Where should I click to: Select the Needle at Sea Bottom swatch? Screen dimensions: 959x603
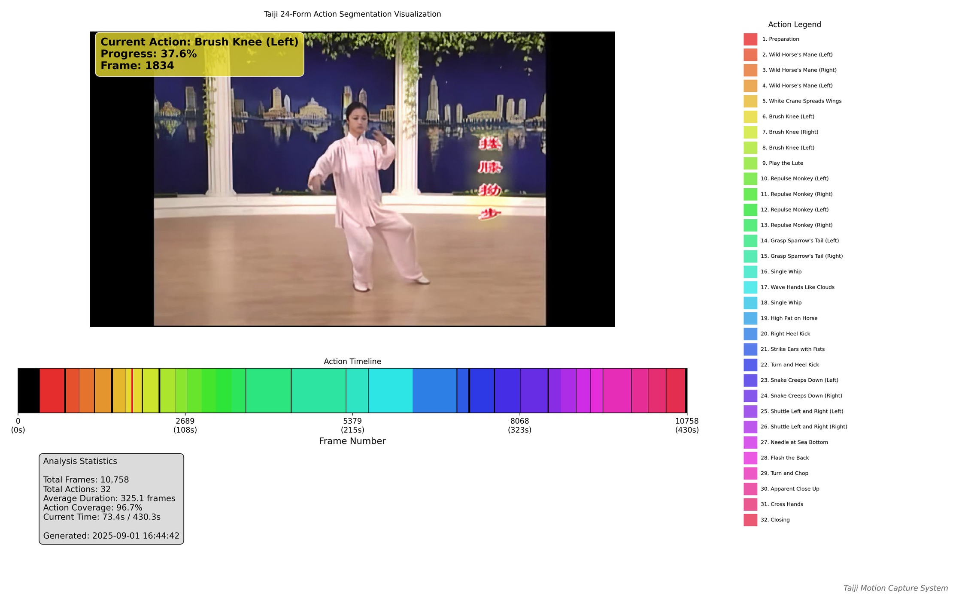tap(750, 442)
